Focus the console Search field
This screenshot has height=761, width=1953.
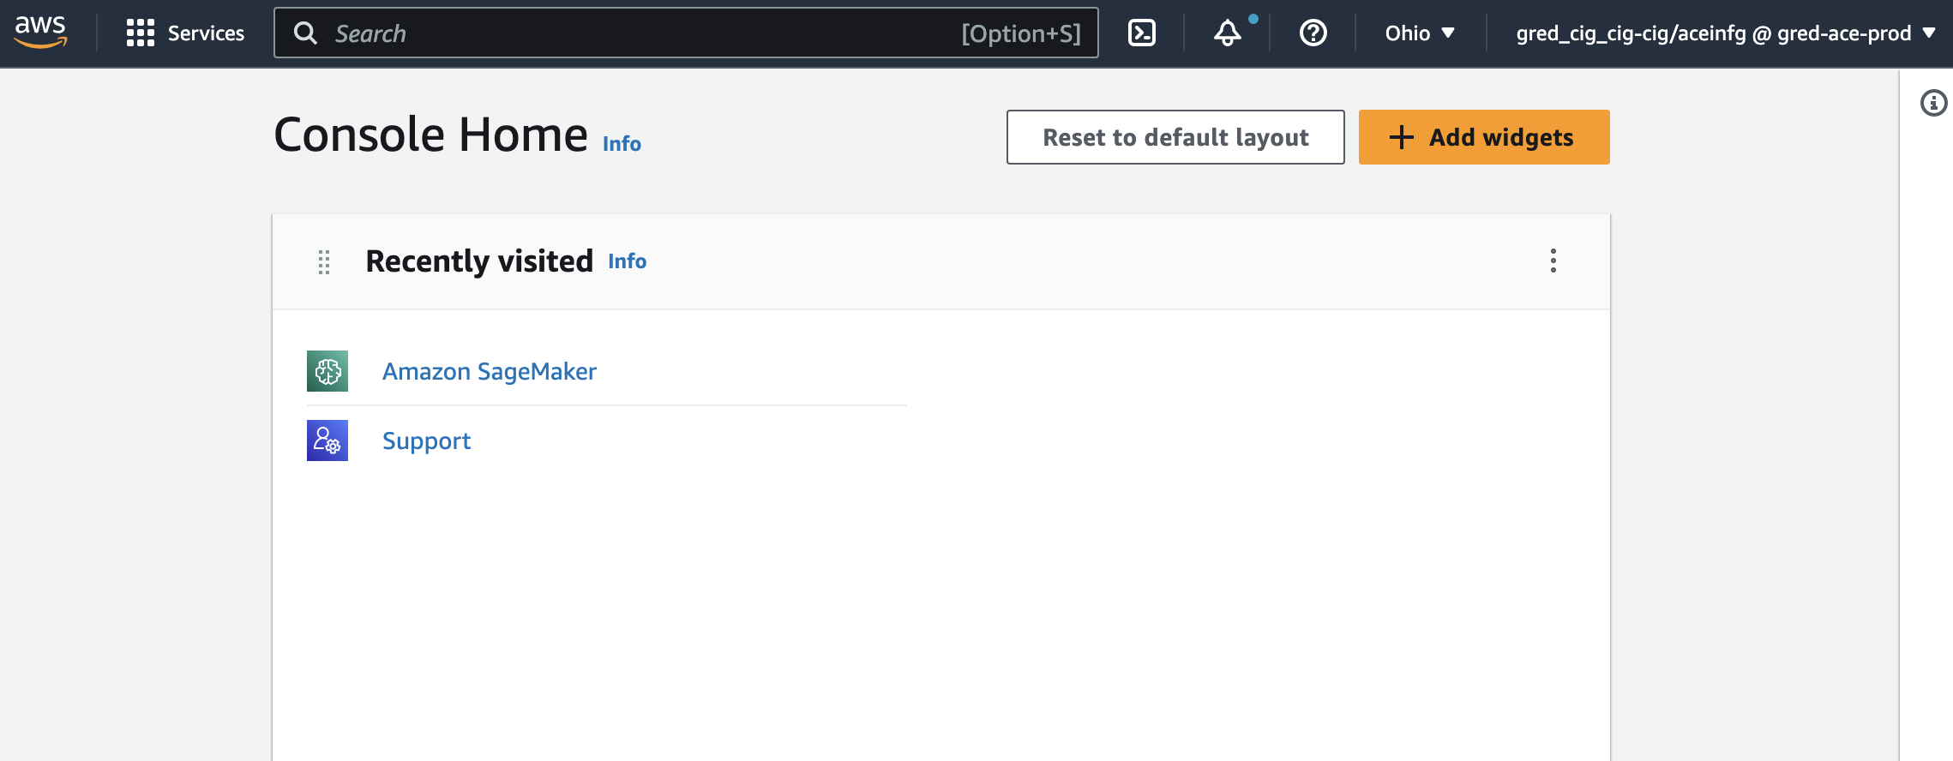[x=686, y=33]
